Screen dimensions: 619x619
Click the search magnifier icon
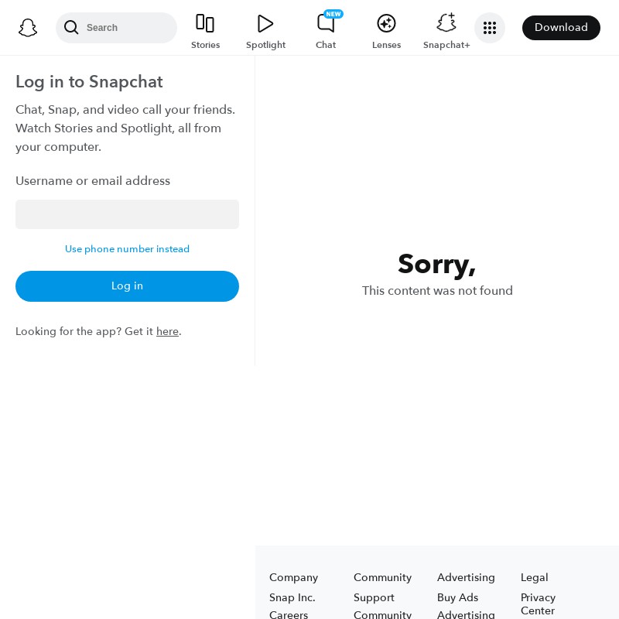(x=71, y=28)
